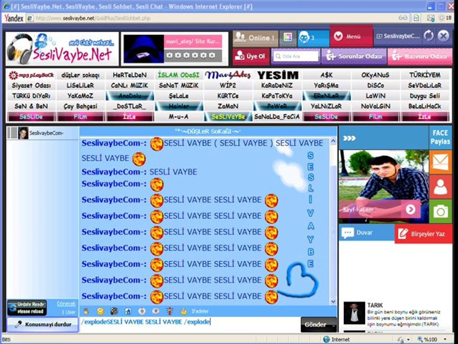Switch to the Duvar wall tab
Screen dimensions: 458x344
[366, 233]
